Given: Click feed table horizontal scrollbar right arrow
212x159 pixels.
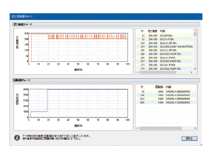Looking at the screenshot, I should click(191, 72).
